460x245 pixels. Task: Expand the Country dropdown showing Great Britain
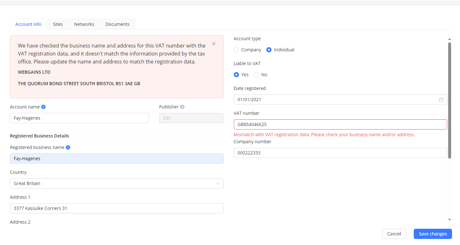tap(116, 183)
